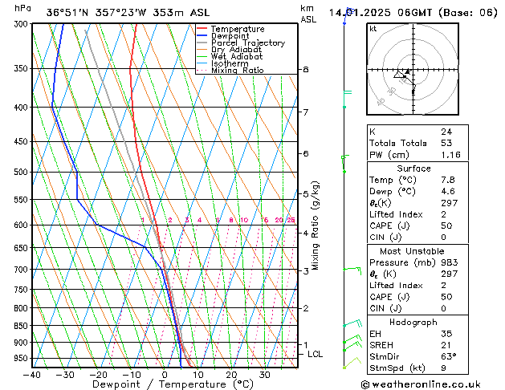Click the EH value 35

coord(446,334)
